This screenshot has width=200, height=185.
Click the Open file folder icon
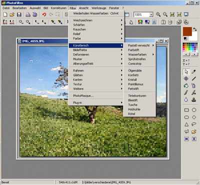point(12,14)
